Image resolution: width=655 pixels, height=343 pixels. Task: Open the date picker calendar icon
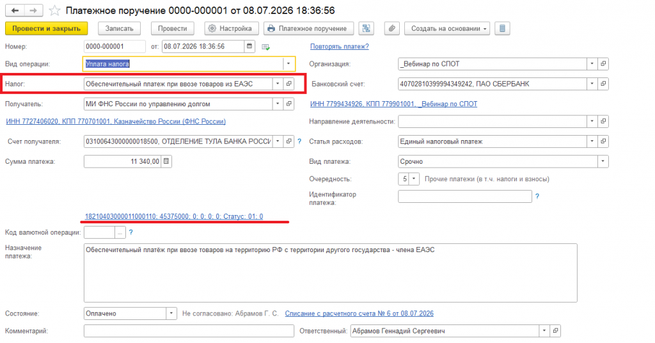249,46
